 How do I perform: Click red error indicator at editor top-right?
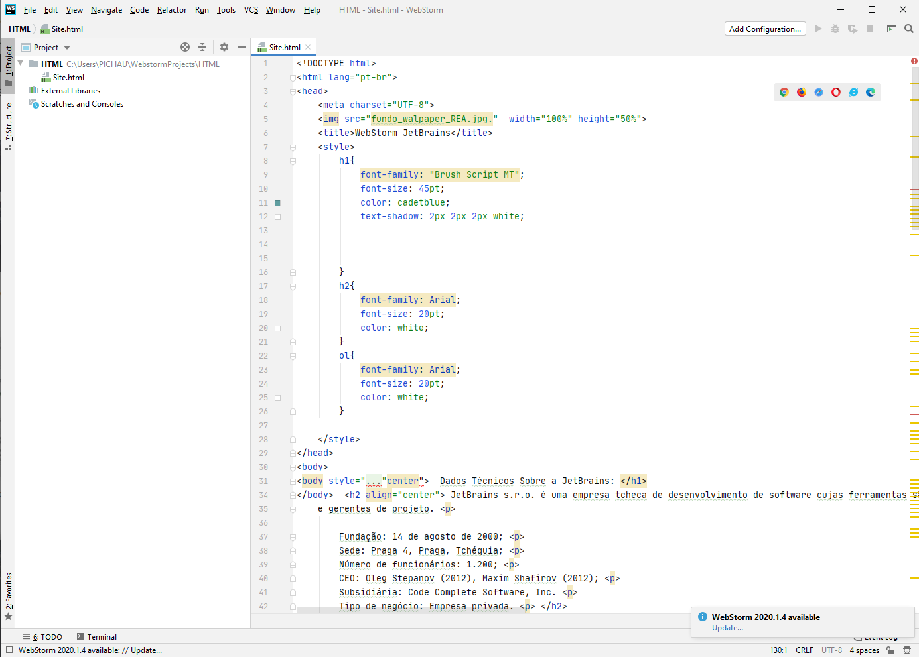pyautogui.click(x=914, y=61)
